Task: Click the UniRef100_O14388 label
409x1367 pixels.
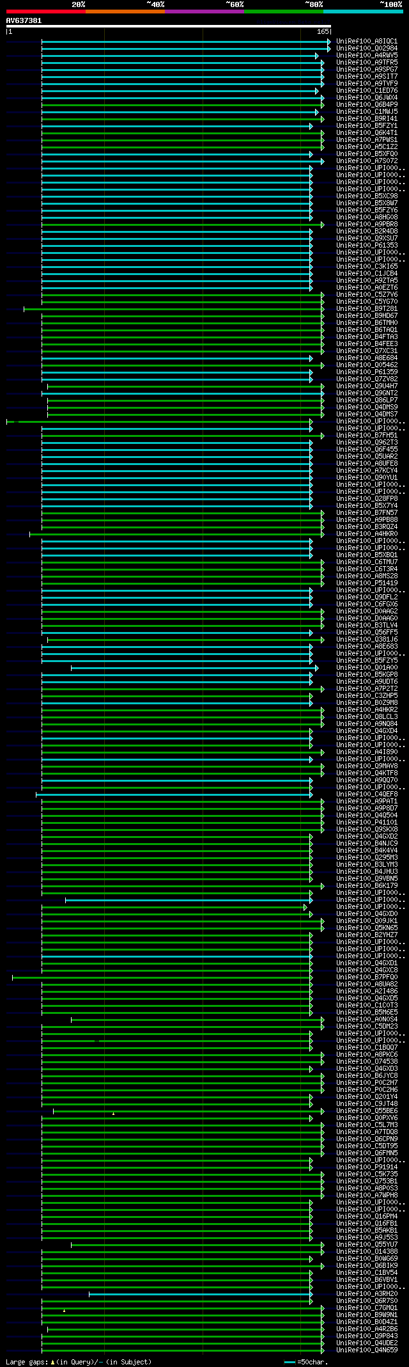Action: click(x=367, y=1251)
